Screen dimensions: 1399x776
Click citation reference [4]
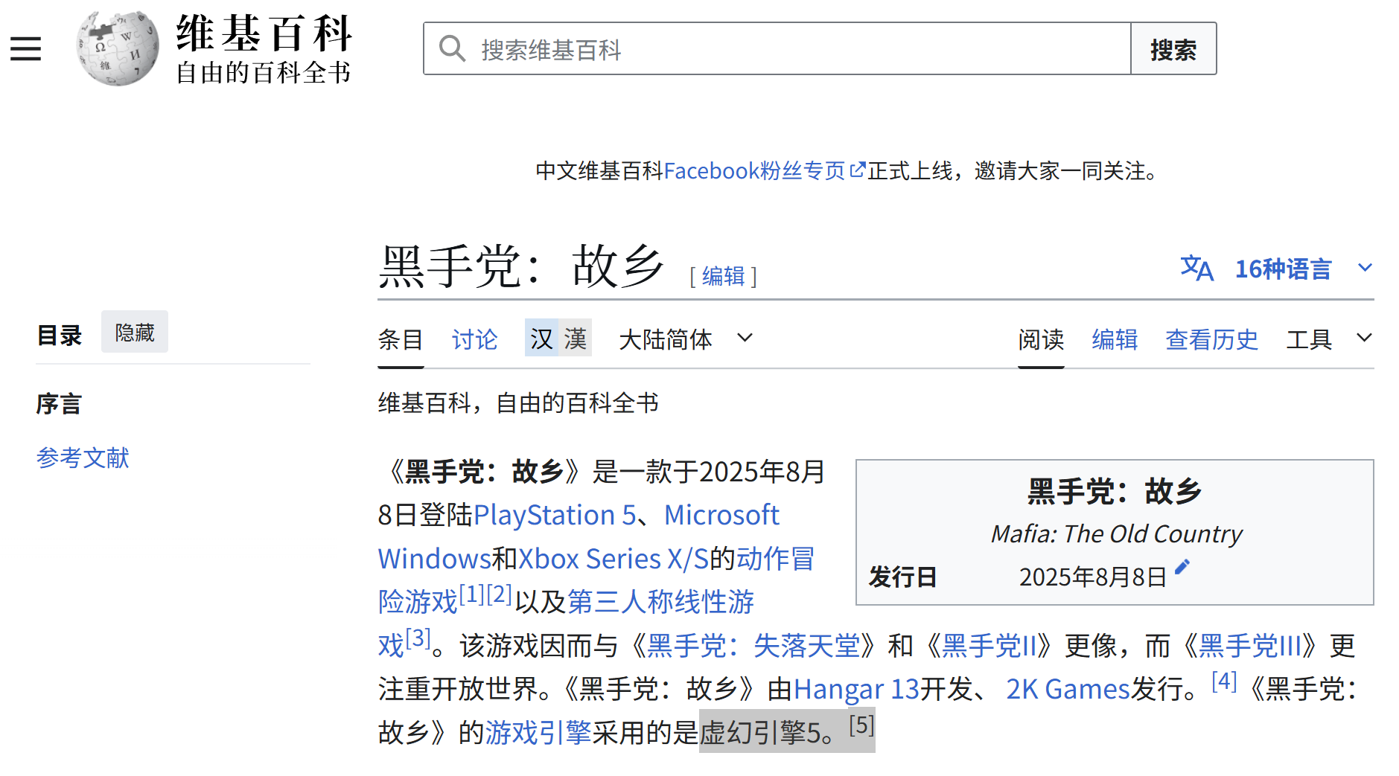click(1224, 681)
